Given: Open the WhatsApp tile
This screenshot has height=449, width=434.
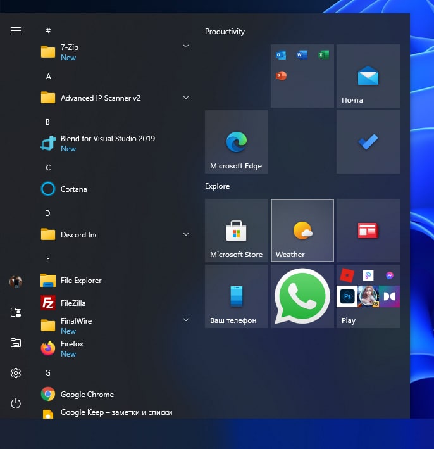Looking at the screenshot, I should pyautogui.click(x=302, y=296).
